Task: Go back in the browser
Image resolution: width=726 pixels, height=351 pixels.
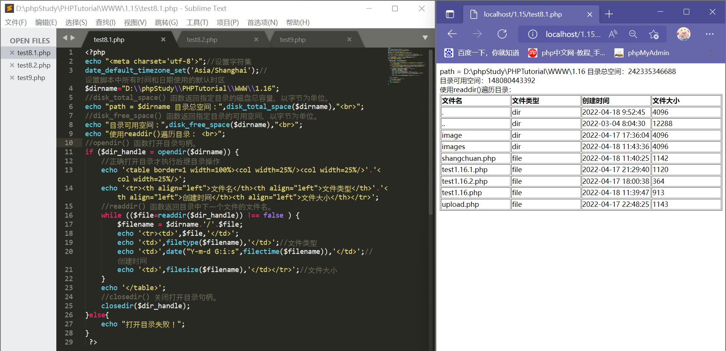Action: coord(452,34)
